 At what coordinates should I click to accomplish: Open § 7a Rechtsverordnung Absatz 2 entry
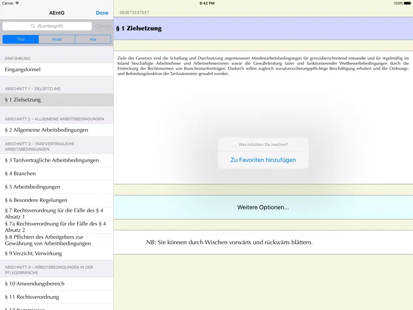[x=57, y=227]
